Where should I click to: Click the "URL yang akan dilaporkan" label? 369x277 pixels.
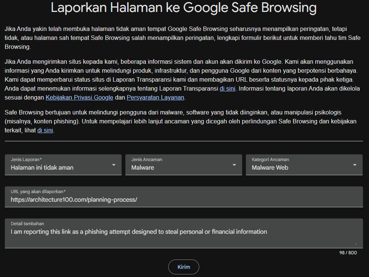[38, 192]
